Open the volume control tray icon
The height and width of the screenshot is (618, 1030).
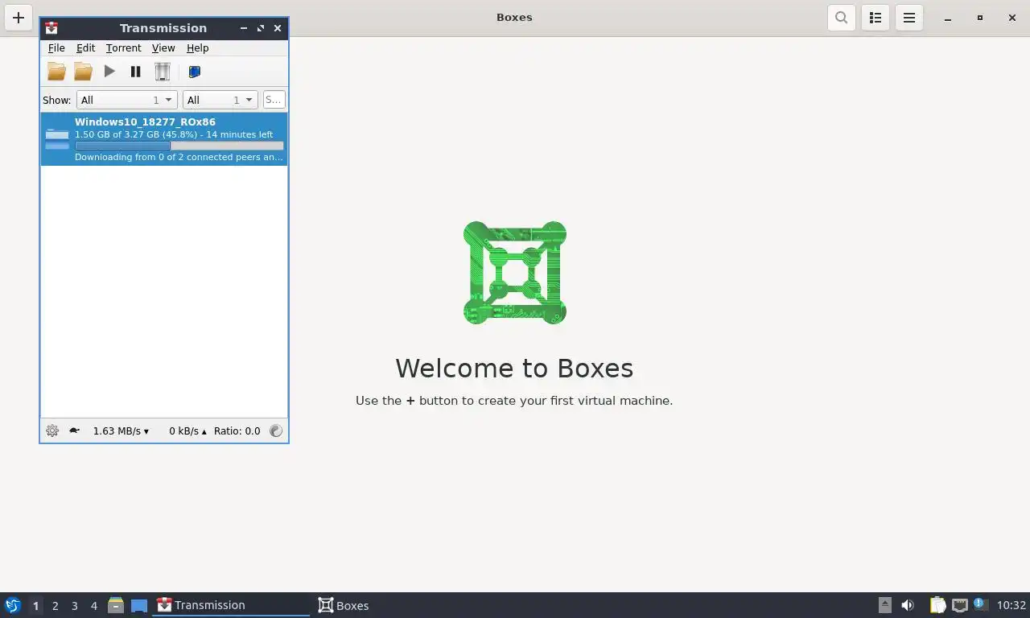[x=908, y=605]
